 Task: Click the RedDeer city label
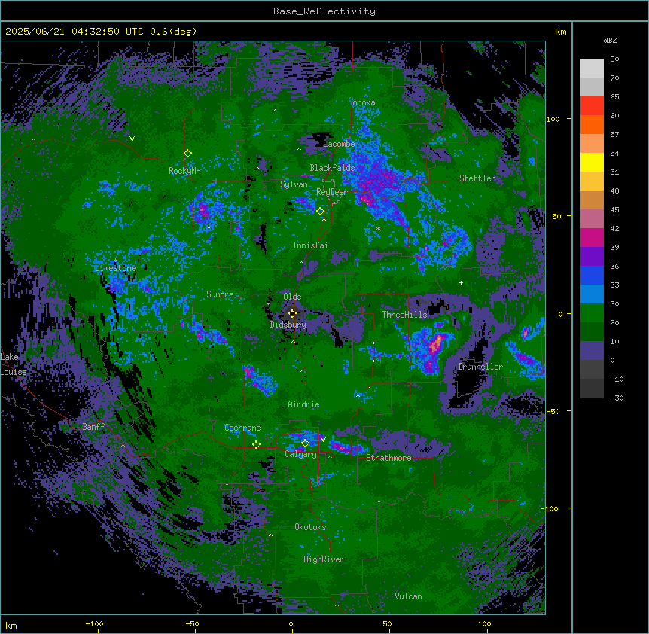[331, 192]
